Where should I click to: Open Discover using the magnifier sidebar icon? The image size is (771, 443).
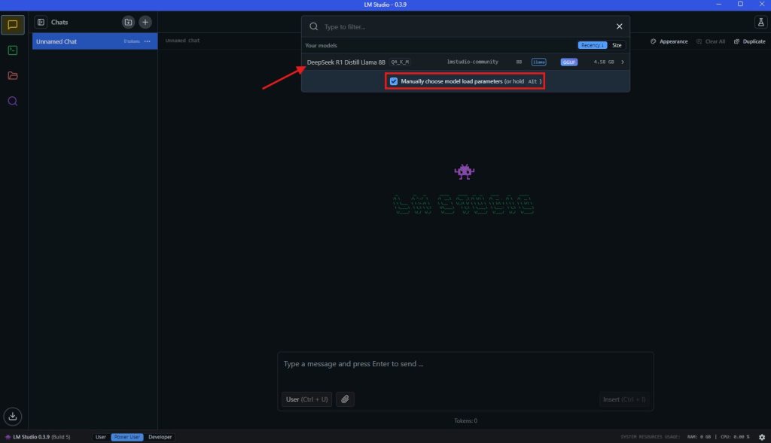click(x=12, y=101)
